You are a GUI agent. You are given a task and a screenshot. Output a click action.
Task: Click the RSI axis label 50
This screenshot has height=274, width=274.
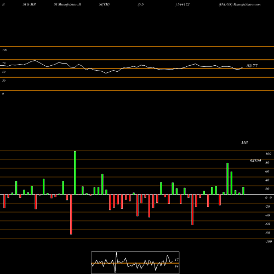[x=4, y=72]
